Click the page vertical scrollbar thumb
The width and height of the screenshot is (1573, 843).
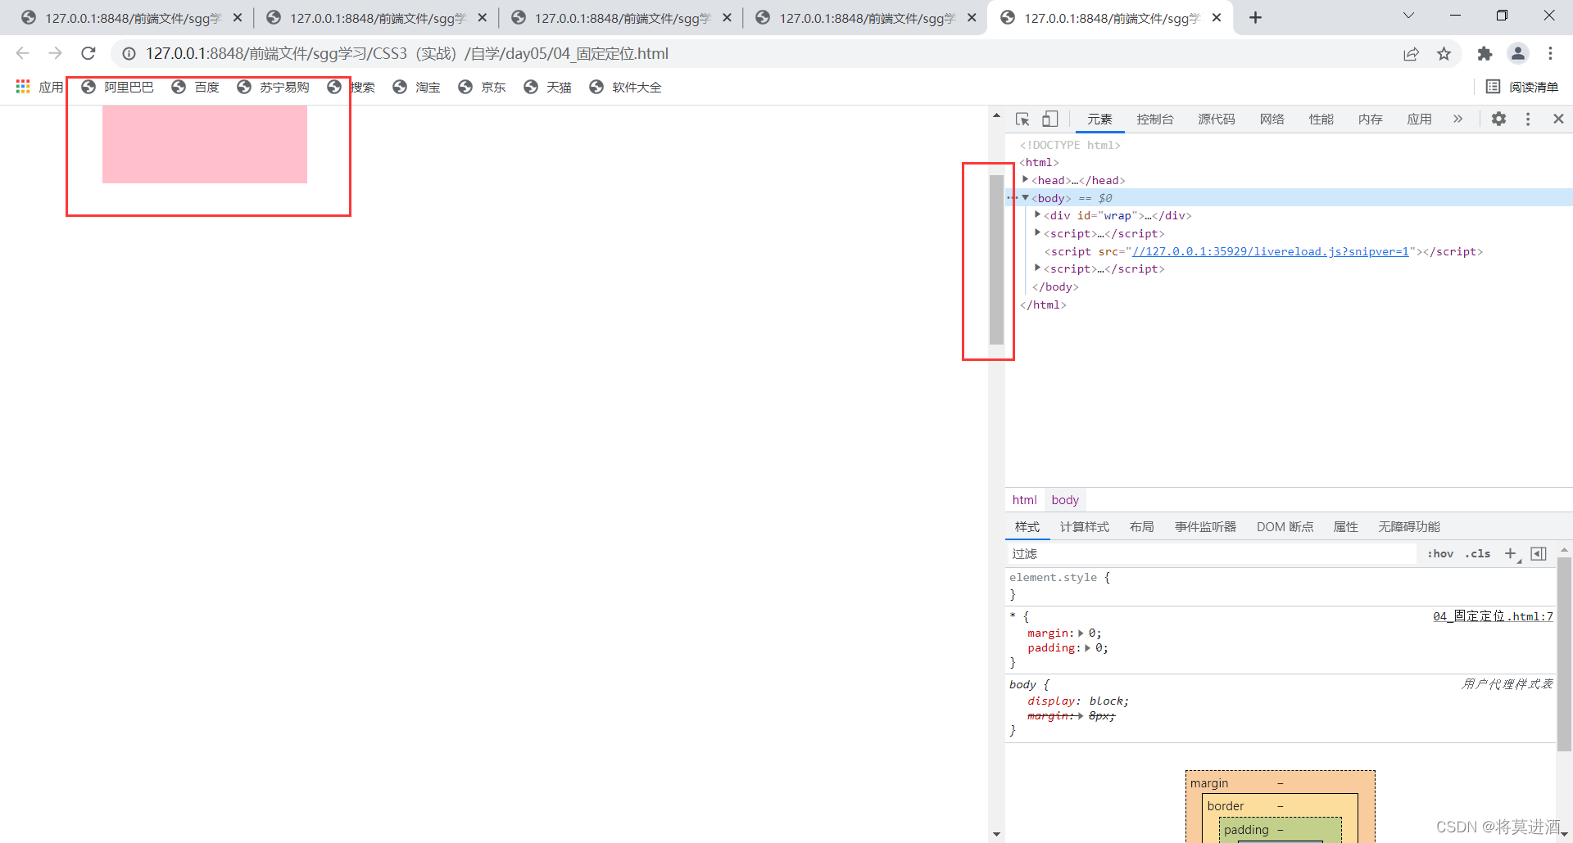click(x=996, y=259)
